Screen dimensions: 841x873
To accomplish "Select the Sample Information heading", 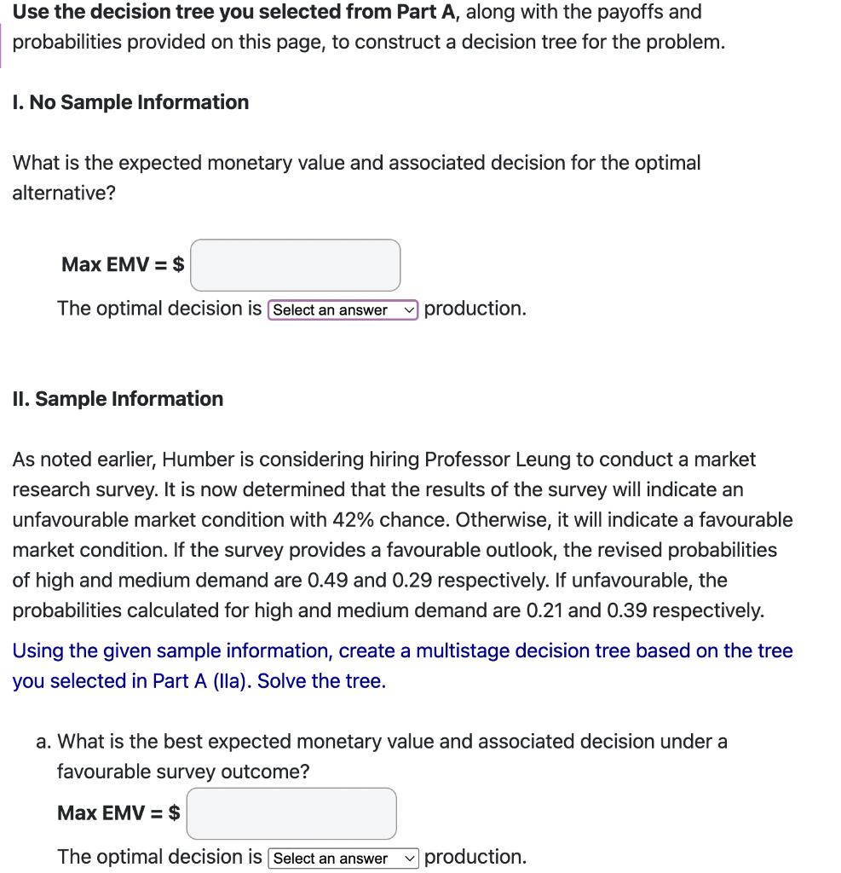I will [118, 398].
